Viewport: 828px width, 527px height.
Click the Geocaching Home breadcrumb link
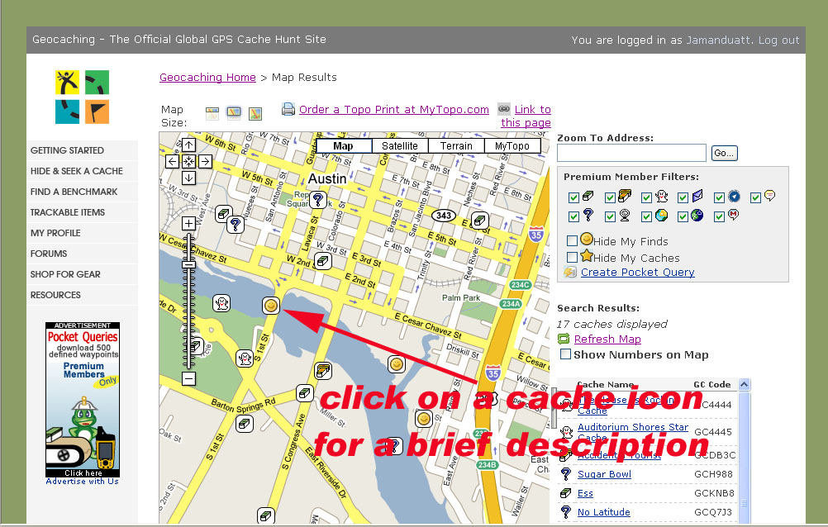207,77
